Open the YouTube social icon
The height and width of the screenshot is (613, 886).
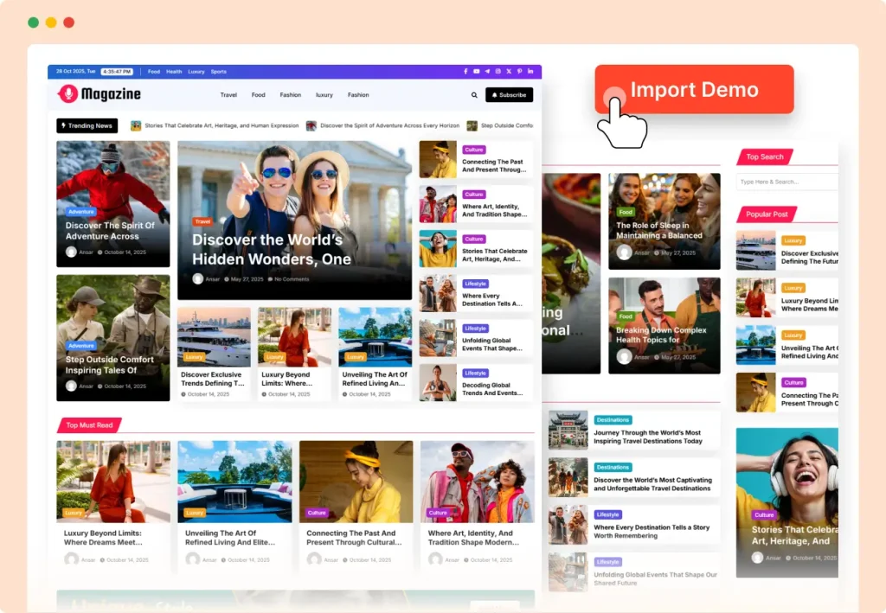coord(476,72)
